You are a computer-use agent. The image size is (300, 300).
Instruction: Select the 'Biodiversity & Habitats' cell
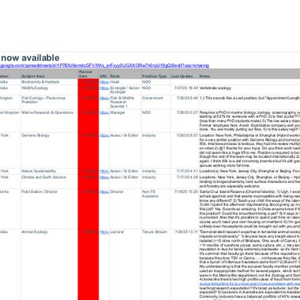tap(49, 82)
